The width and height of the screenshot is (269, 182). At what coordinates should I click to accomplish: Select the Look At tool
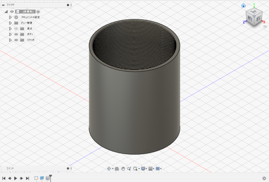point(117,169)
